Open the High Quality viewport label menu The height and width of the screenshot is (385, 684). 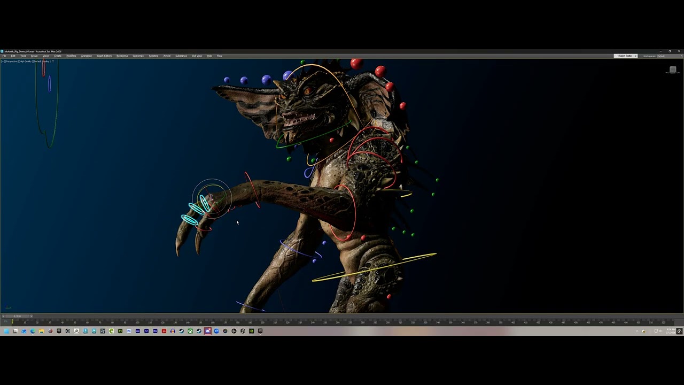26,61
